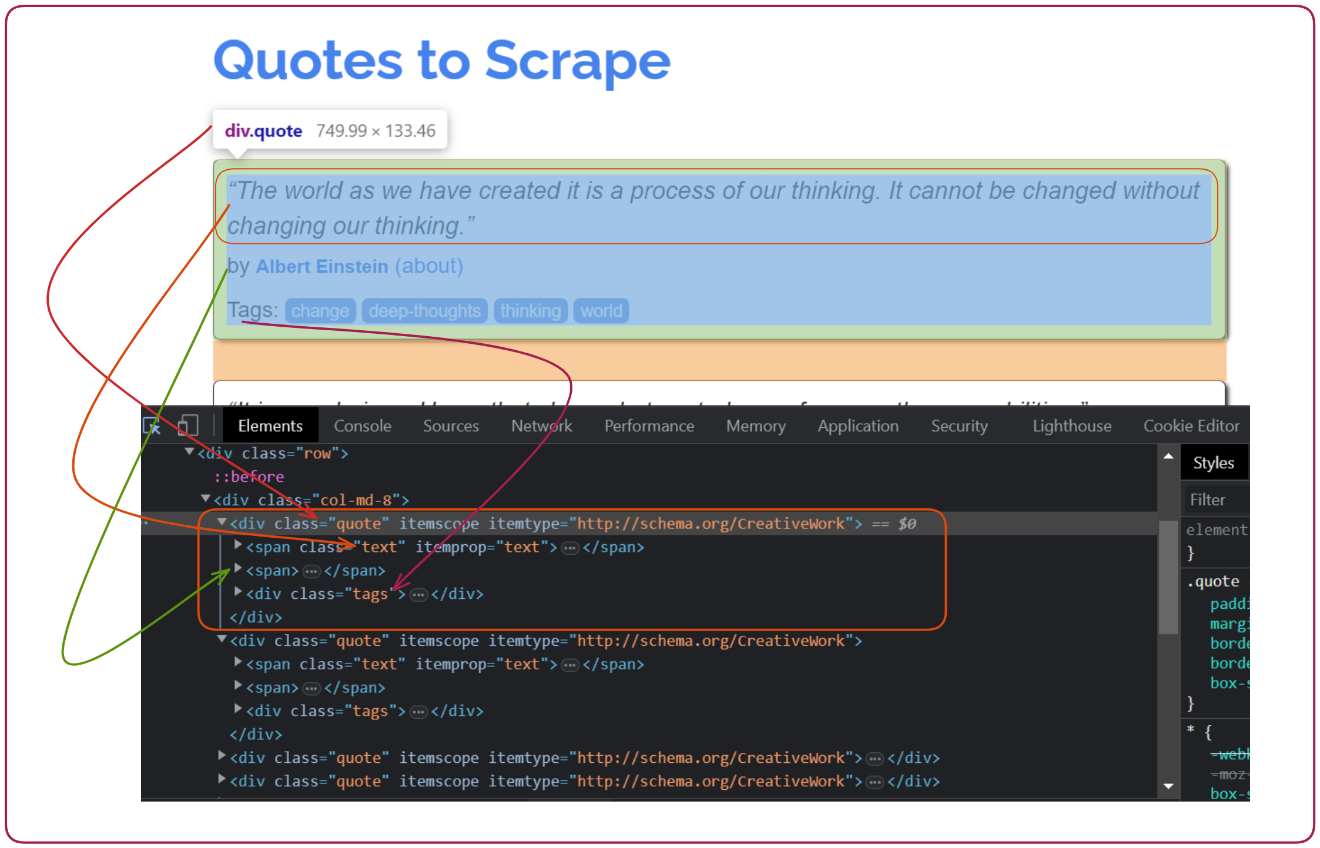The width and height of the screenshot is (1320, 848).
Task: Click the Styles Filter input field
Action: coord(1215,500)
